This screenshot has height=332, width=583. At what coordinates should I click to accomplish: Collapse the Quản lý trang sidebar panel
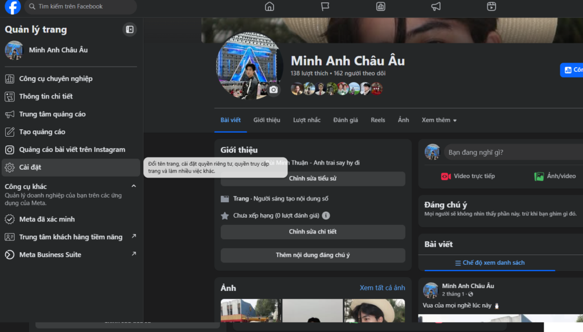click(x=130, y=28)
